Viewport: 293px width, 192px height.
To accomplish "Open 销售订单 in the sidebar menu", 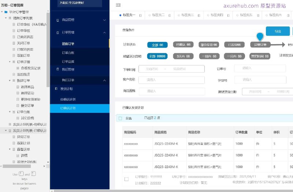I will click(68, 44).
